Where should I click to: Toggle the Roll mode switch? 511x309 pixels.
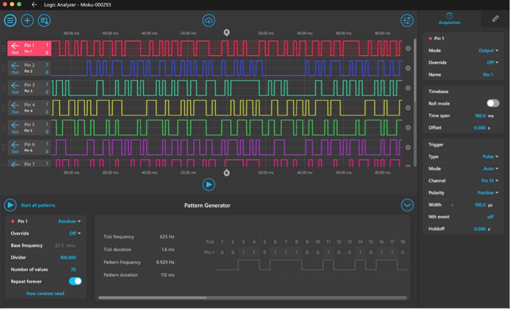(493, 103)
